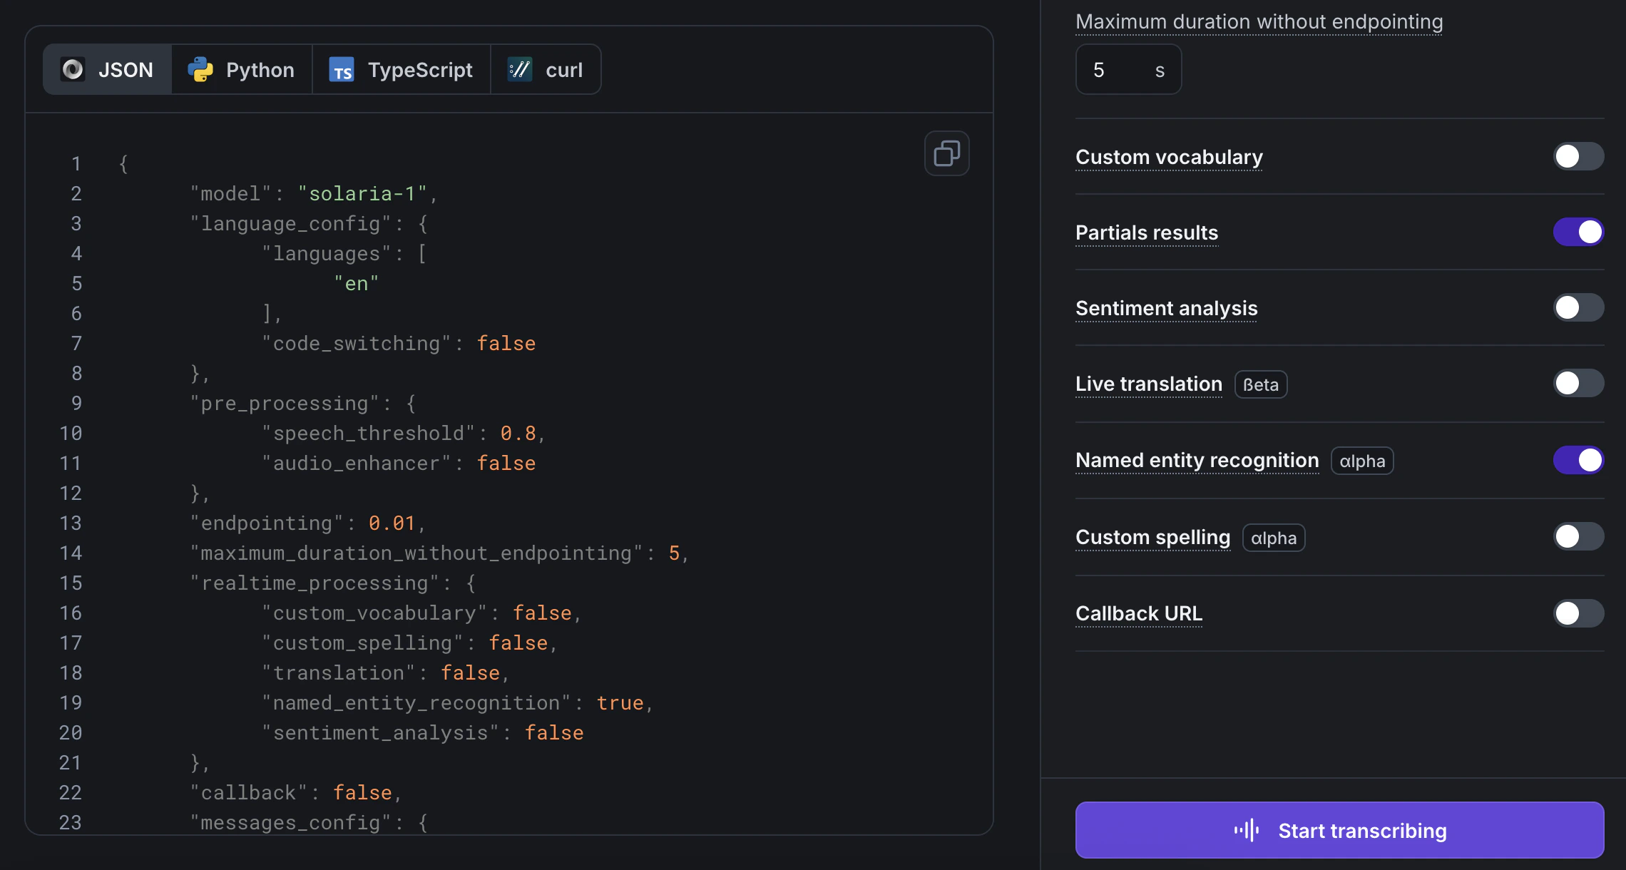
Task: Copy the code snippet using the copy icon
Action: 946,153
